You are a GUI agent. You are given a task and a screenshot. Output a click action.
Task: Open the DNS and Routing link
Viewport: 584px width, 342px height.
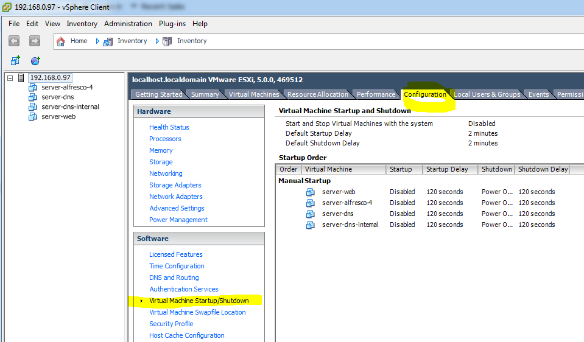pyautogui.click(x=174, y=277)
